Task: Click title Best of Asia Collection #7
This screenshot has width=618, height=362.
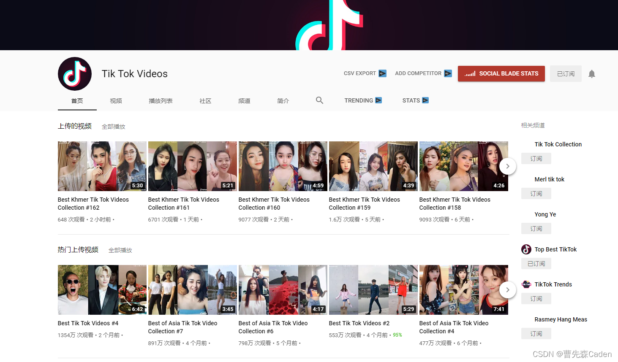Action: coord(183,327)
